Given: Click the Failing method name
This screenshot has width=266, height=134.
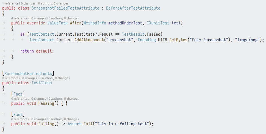Looking at the screenshot, I should 46,124.
